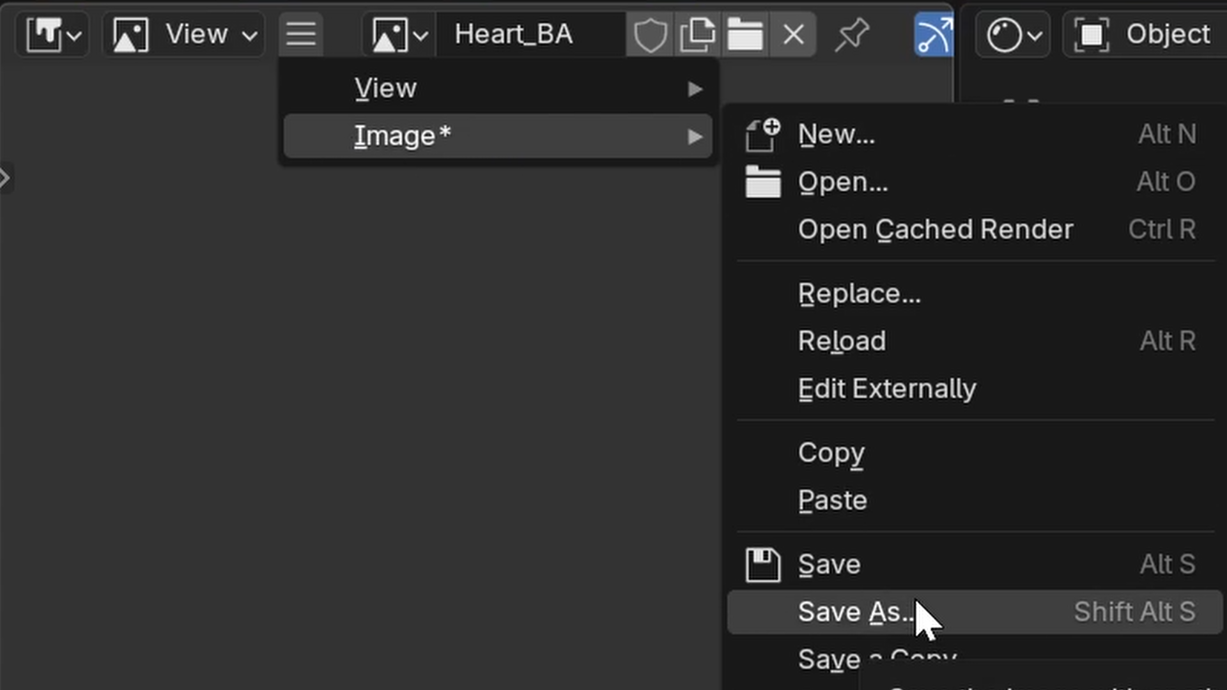Screen dimensions: 1227x690
Task: Toggle the fake-user shield for Heart_BA
Action: coord(650,34)
